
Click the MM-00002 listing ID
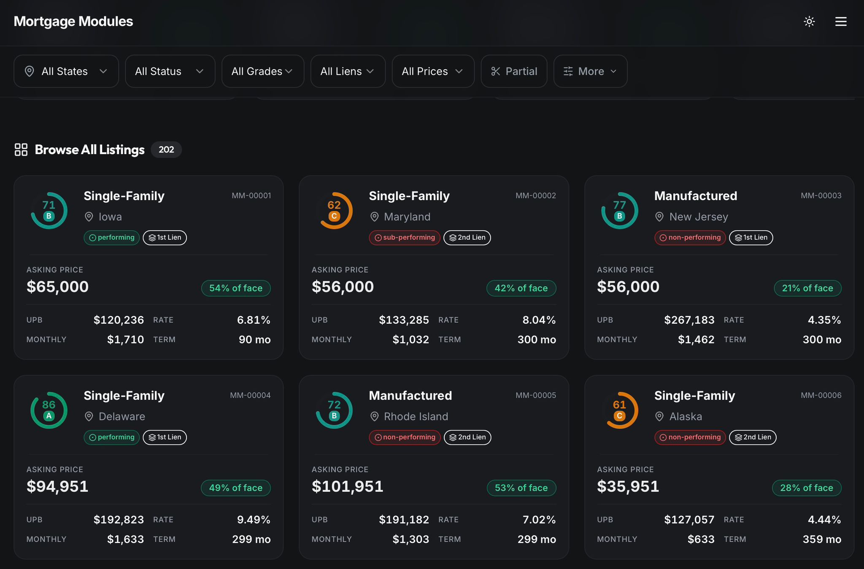pos(536,195)
